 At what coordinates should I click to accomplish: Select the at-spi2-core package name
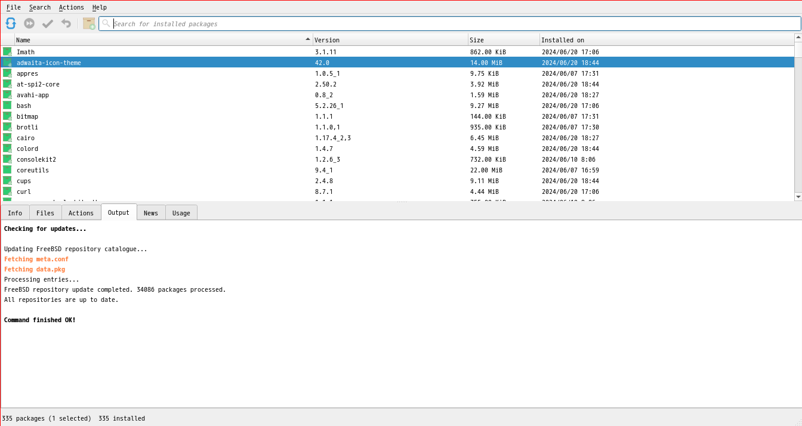click(38, 84)
